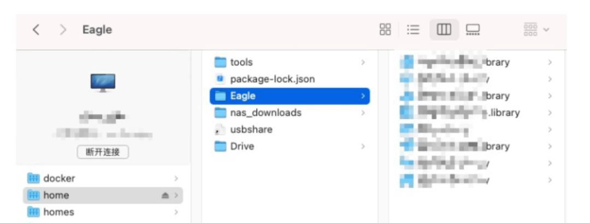Click the tools folder icon

pos(220,62)
